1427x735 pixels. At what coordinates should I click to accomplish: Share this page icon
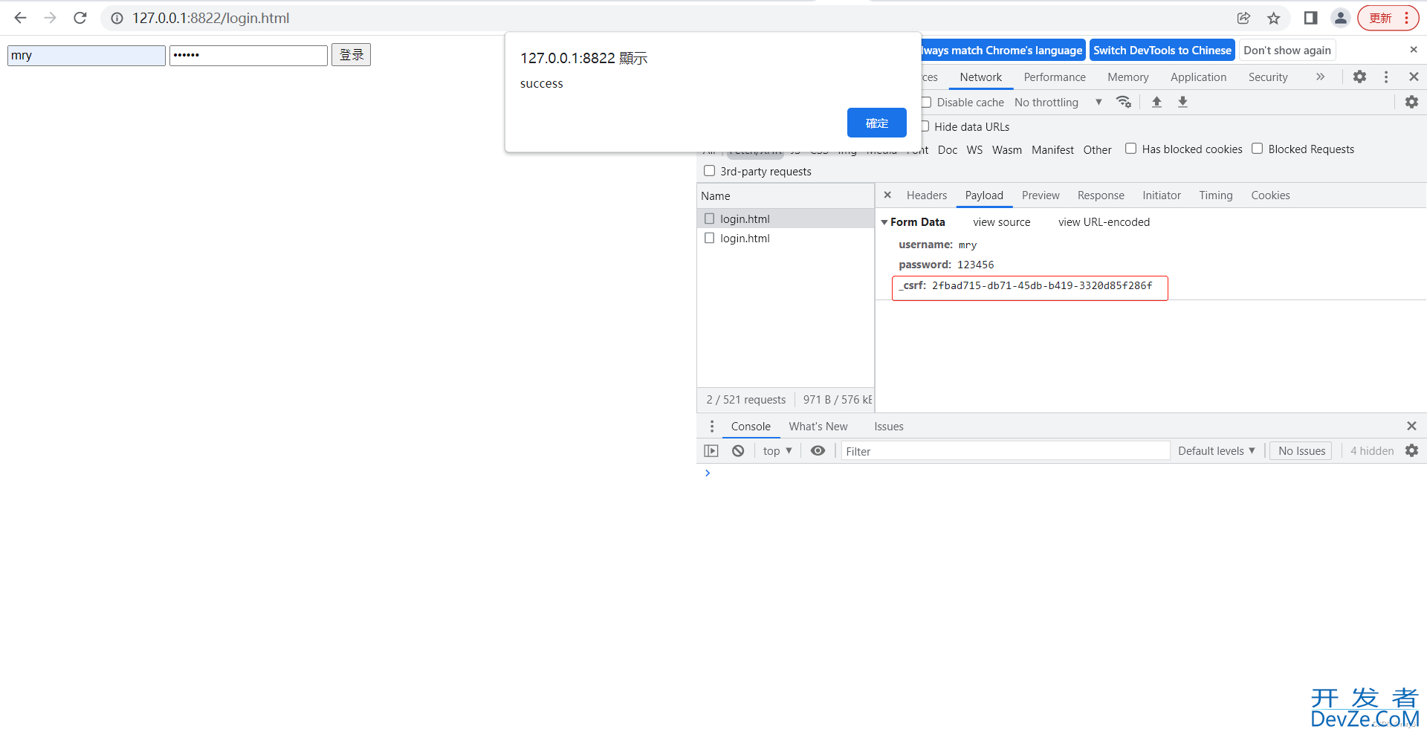coord(1243,18)
